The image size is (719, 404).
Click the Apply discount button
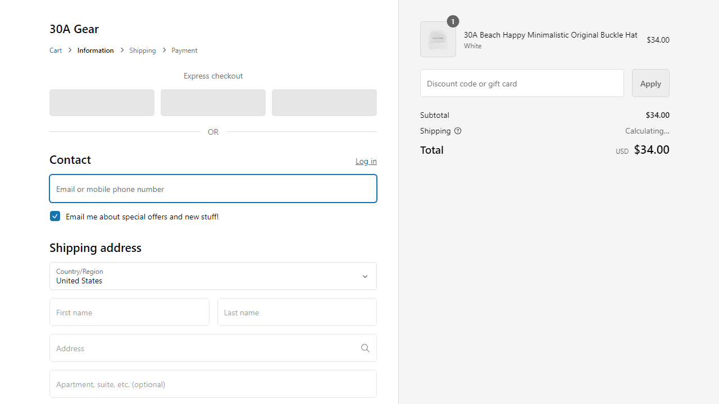(x=650, y=83)
